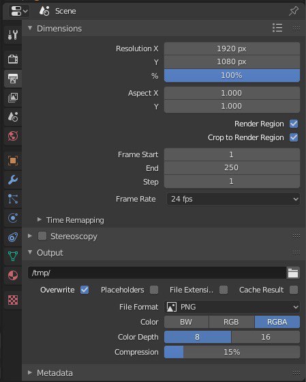Screen dimensions: 306x382
Task: Open the Material properties tab
Action: coord(13,275)
